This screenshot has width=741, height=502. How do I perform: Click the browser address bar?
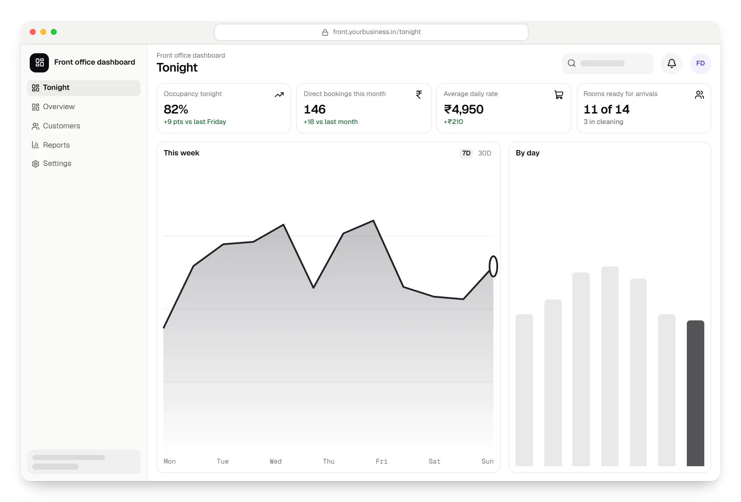tap(371, 32)
